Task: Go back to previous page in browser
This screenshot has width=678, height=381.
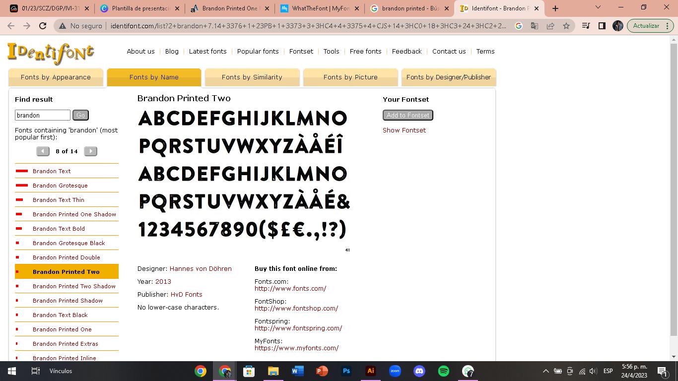Action: tap(11, 26)
